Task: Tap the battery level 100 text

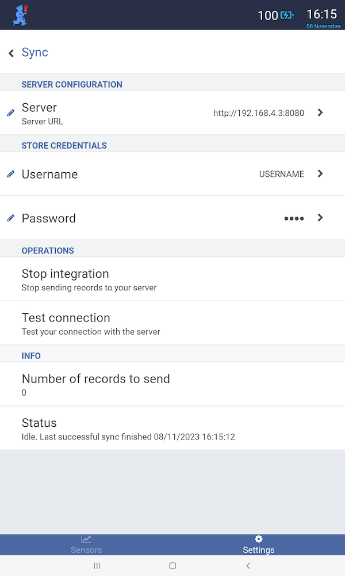Action: [x=267, y=16]
